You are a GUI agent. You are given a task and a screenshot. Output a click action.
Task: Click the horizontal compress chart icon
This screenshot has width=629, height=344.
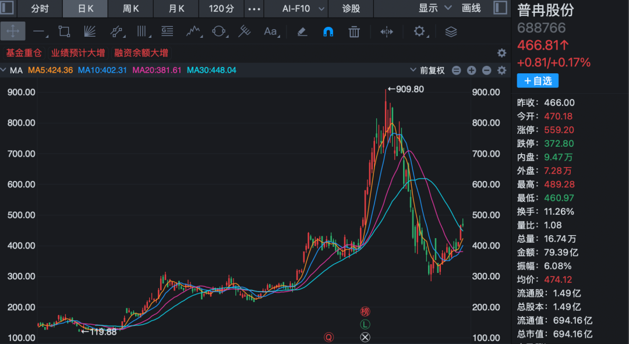pyautogui.click(x=387, y=31)
